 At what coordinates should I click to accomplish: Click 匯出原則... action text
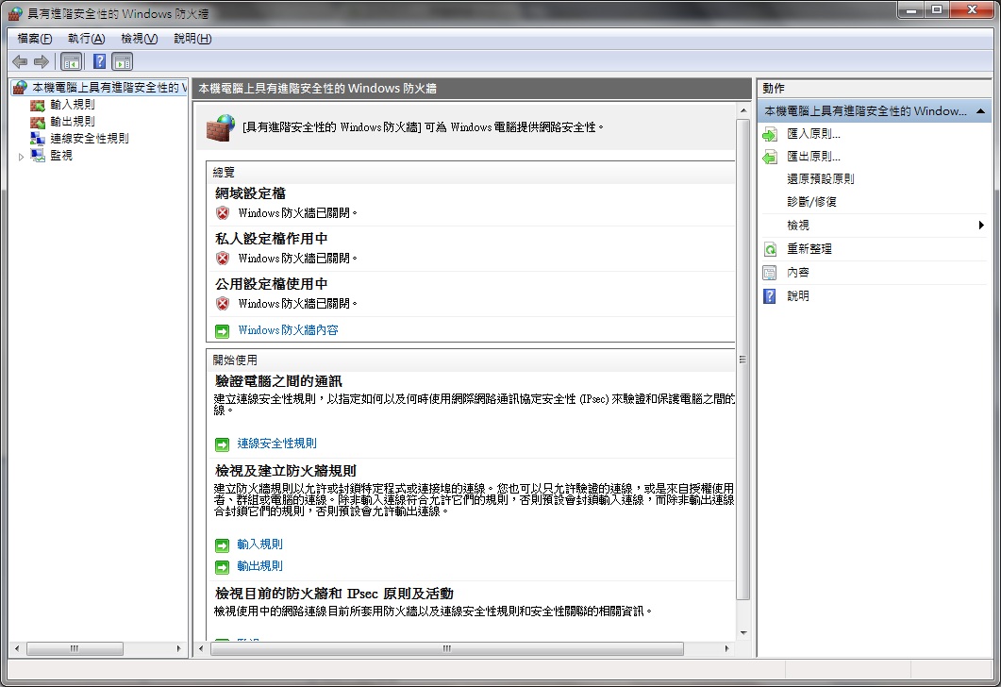tap(813, 156)
